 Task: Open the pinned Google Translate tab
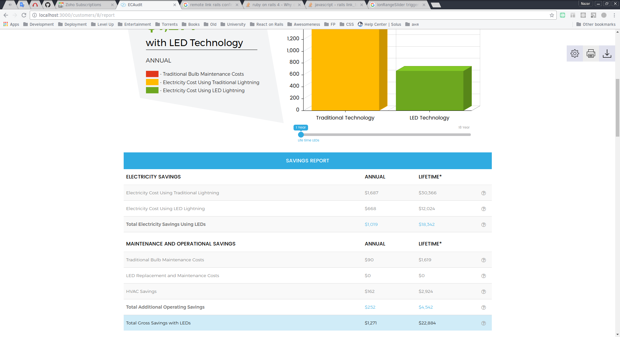[22, 5]
